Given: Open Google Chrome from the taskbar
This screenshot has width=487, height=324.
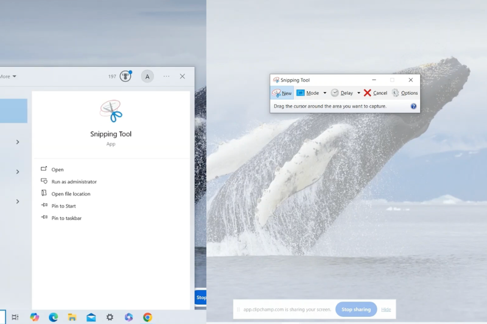Looking at the screenshot, I should (147, 317).
